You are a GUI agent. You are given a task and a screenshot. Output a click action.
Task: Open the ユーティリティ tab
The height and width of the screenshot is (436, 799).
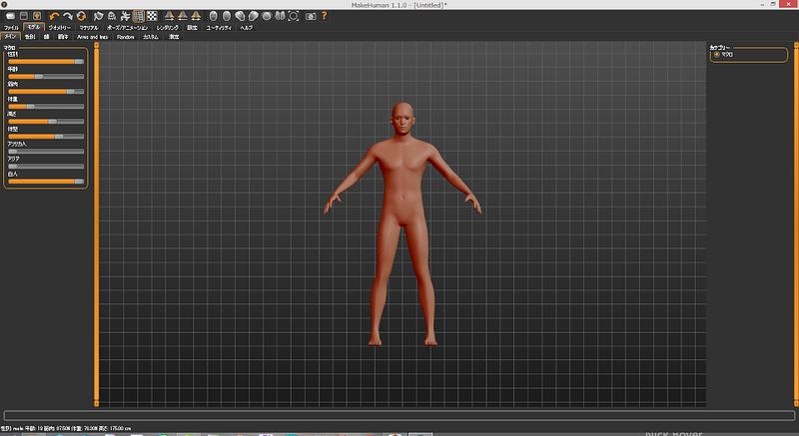[219, 28]
